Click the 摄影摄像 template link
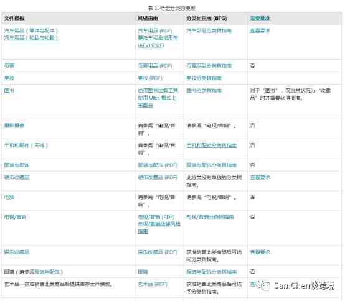The image size is (345, 301). [x=14, y=126]
